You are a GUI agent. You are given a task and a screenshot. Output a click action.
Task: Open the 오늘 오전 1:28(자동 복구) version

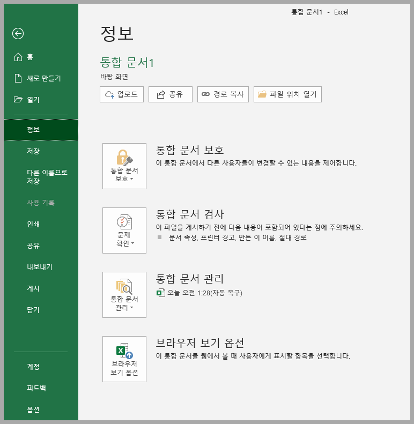199,293
